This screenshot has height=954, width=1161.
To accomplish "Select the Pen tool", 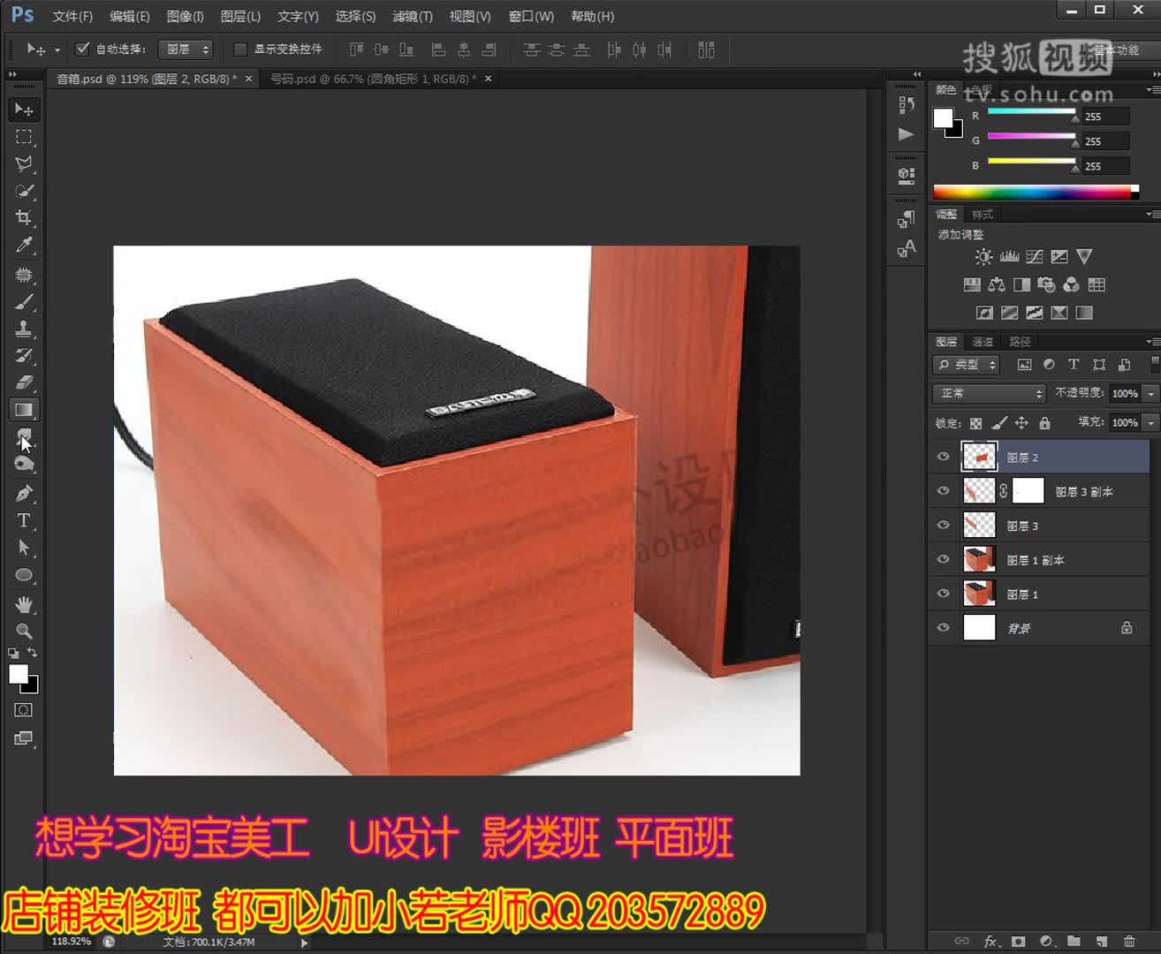I will (24, 494).
